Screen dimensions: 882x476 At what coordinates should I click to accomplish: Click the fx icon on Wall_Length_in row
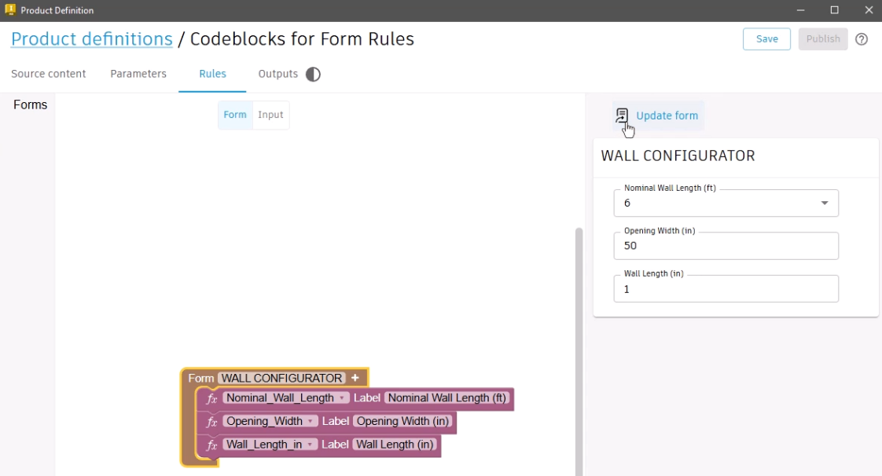(212, 445)
